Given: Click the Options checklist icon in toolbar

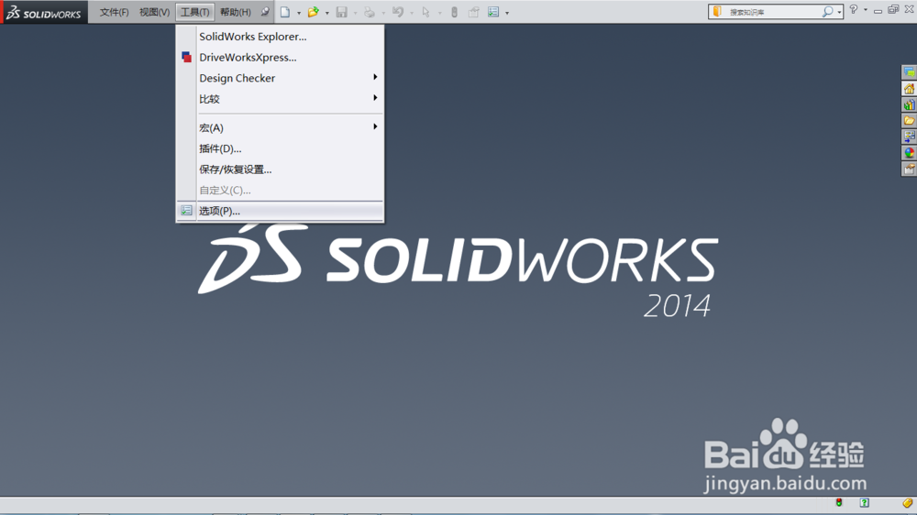Looking at the screenshot, I should click(x=493, y=12).
